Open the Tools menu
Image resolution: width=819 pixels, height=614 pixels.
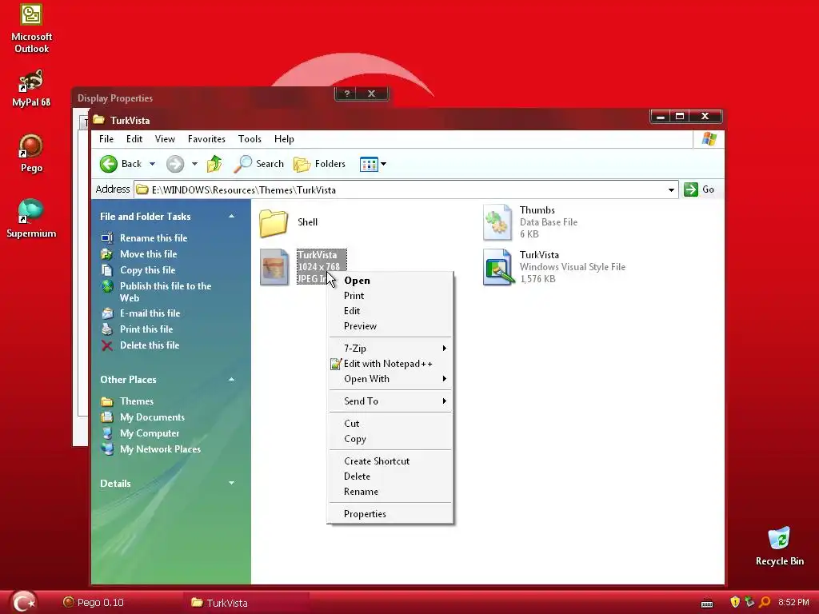(x=250, y=139)
